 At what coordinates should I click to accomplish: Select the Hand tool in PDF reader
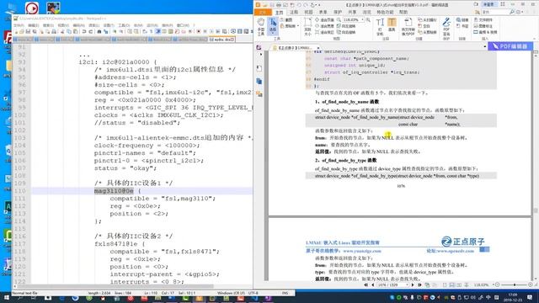click(x=261, y=26)
